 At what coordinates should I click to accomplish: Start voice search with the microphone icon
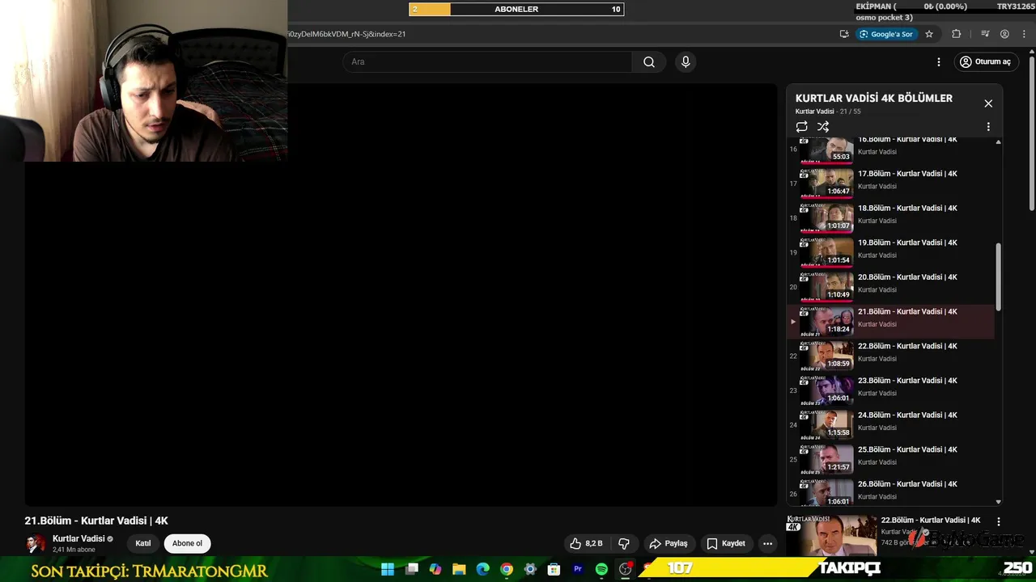[x=686, y=62]
